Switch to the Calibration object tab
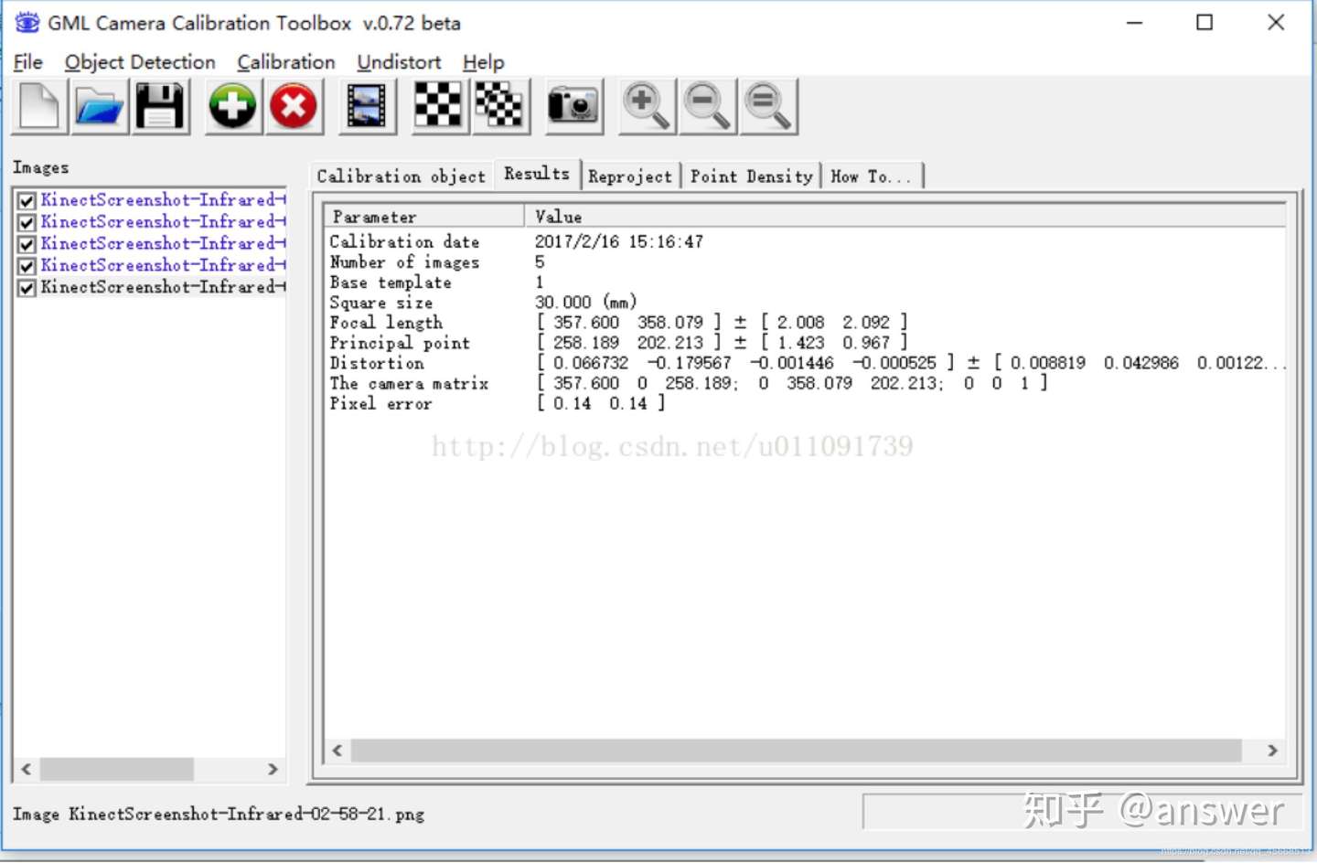1317x863 pixels. pos(402,176)
